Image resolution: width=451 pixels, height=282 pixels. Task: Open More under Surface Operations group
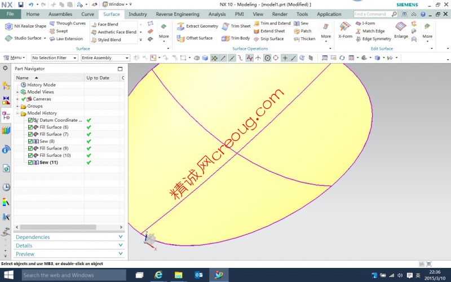(x=326, y=33)
